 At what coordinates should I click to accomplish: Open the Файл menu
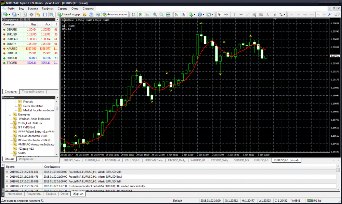(11, 9)
